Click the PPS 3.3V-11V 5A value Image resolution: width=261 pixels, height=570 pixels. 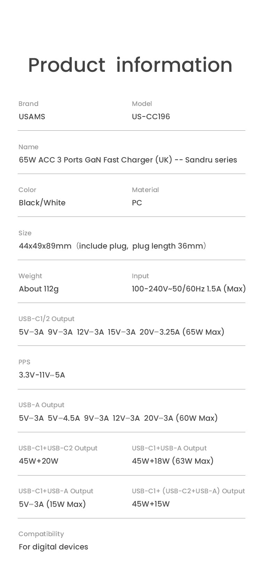pos(42,375)
